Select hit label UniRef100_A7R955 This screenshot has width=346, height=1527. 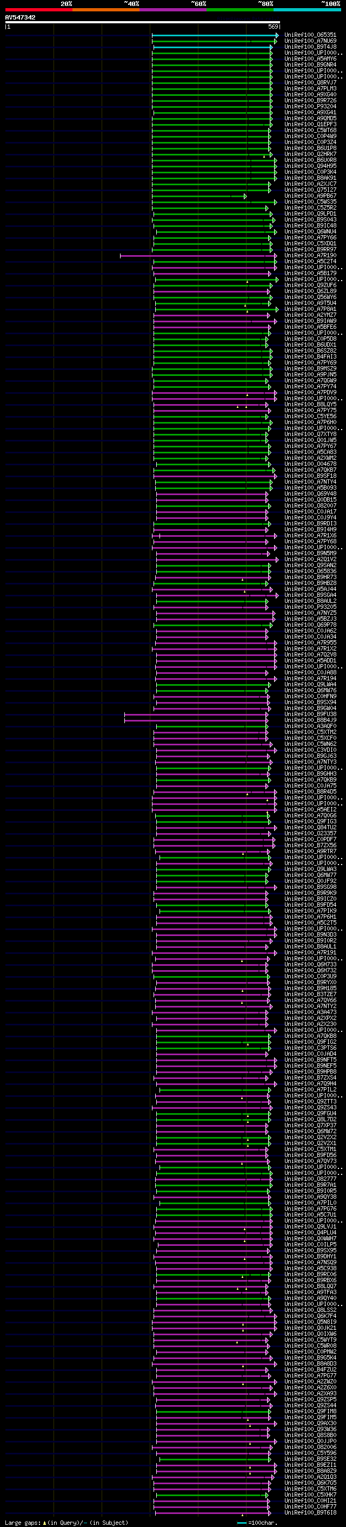pos(310,642)
